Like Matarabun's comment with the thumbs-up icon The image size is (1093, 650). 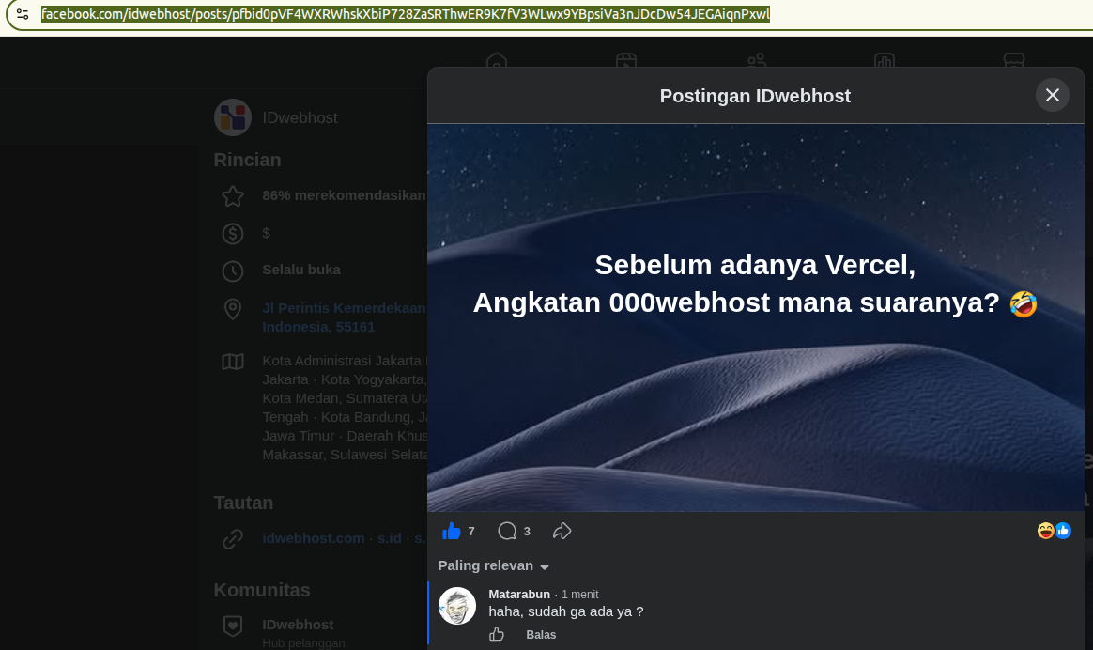tap(497, 634)
